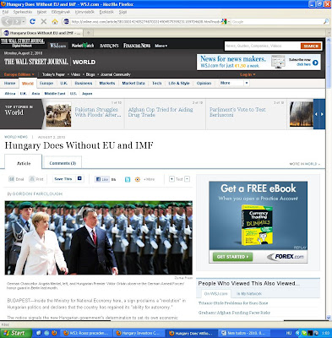Click the Middle East subsection link
This screenshot has height=338, width=332.
55,94
